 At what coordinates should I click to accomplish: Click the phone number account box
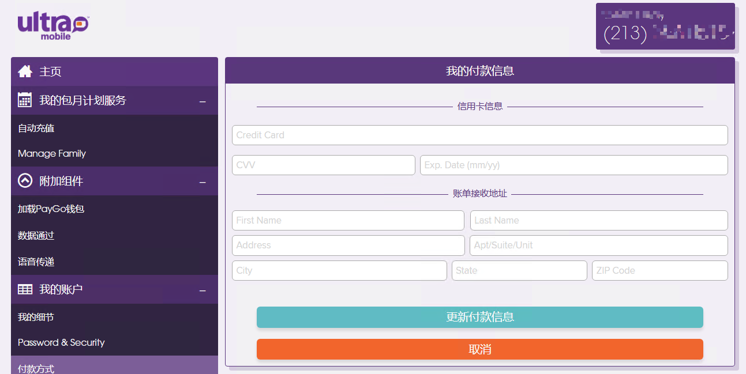[665, 27]
